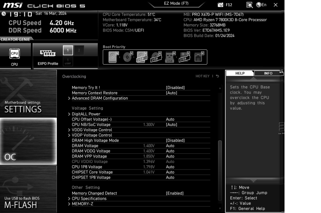Switch to the INFO tab

pyautogui.click(x=268, y=73)
